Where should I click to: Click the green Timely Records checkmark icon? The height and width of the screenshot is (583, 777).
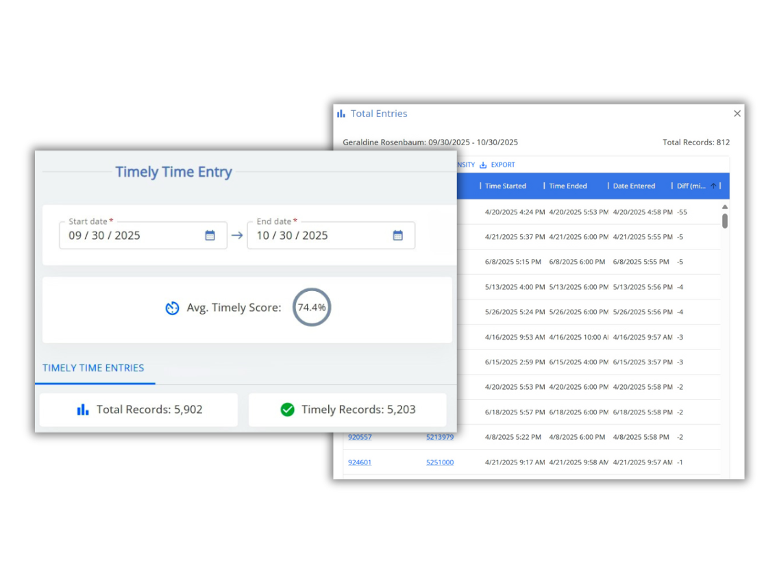287,410
